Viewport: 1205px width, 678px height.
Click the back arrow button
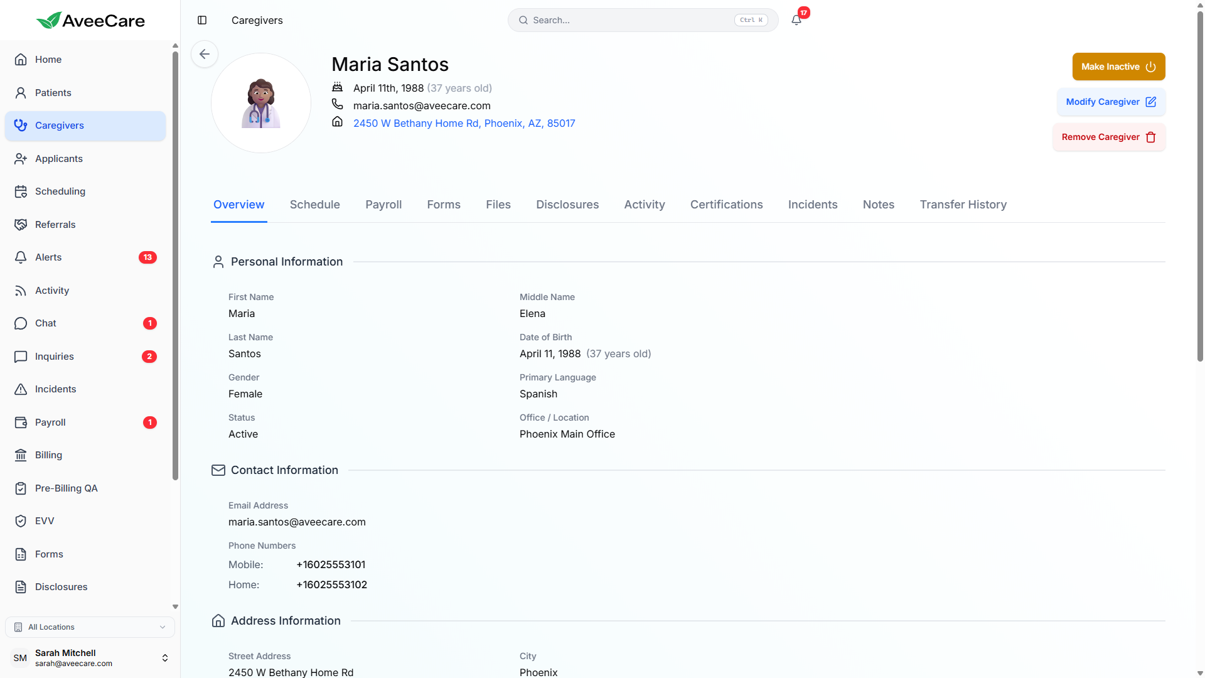point(205,54)
